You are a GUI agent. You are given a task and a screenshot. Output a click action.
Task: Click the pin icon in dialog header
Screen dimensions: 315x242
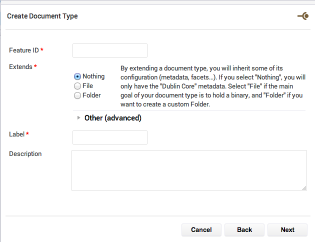tap(303, 16)
